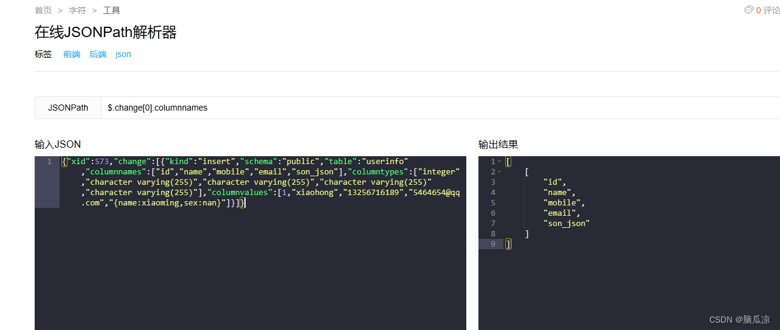Click the 在线JSONPath解析器 page title
Viewport: 780px width, 330px height.
pyautogui.click(x=106, y=32)
